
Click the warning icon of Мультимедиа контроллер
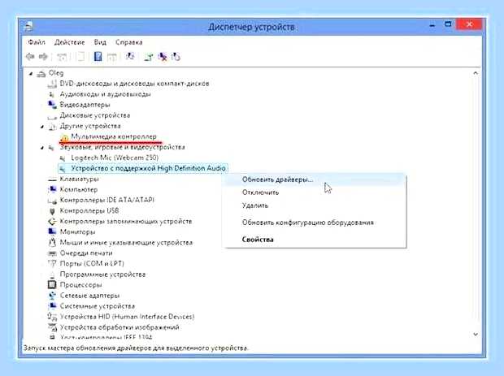64,138
